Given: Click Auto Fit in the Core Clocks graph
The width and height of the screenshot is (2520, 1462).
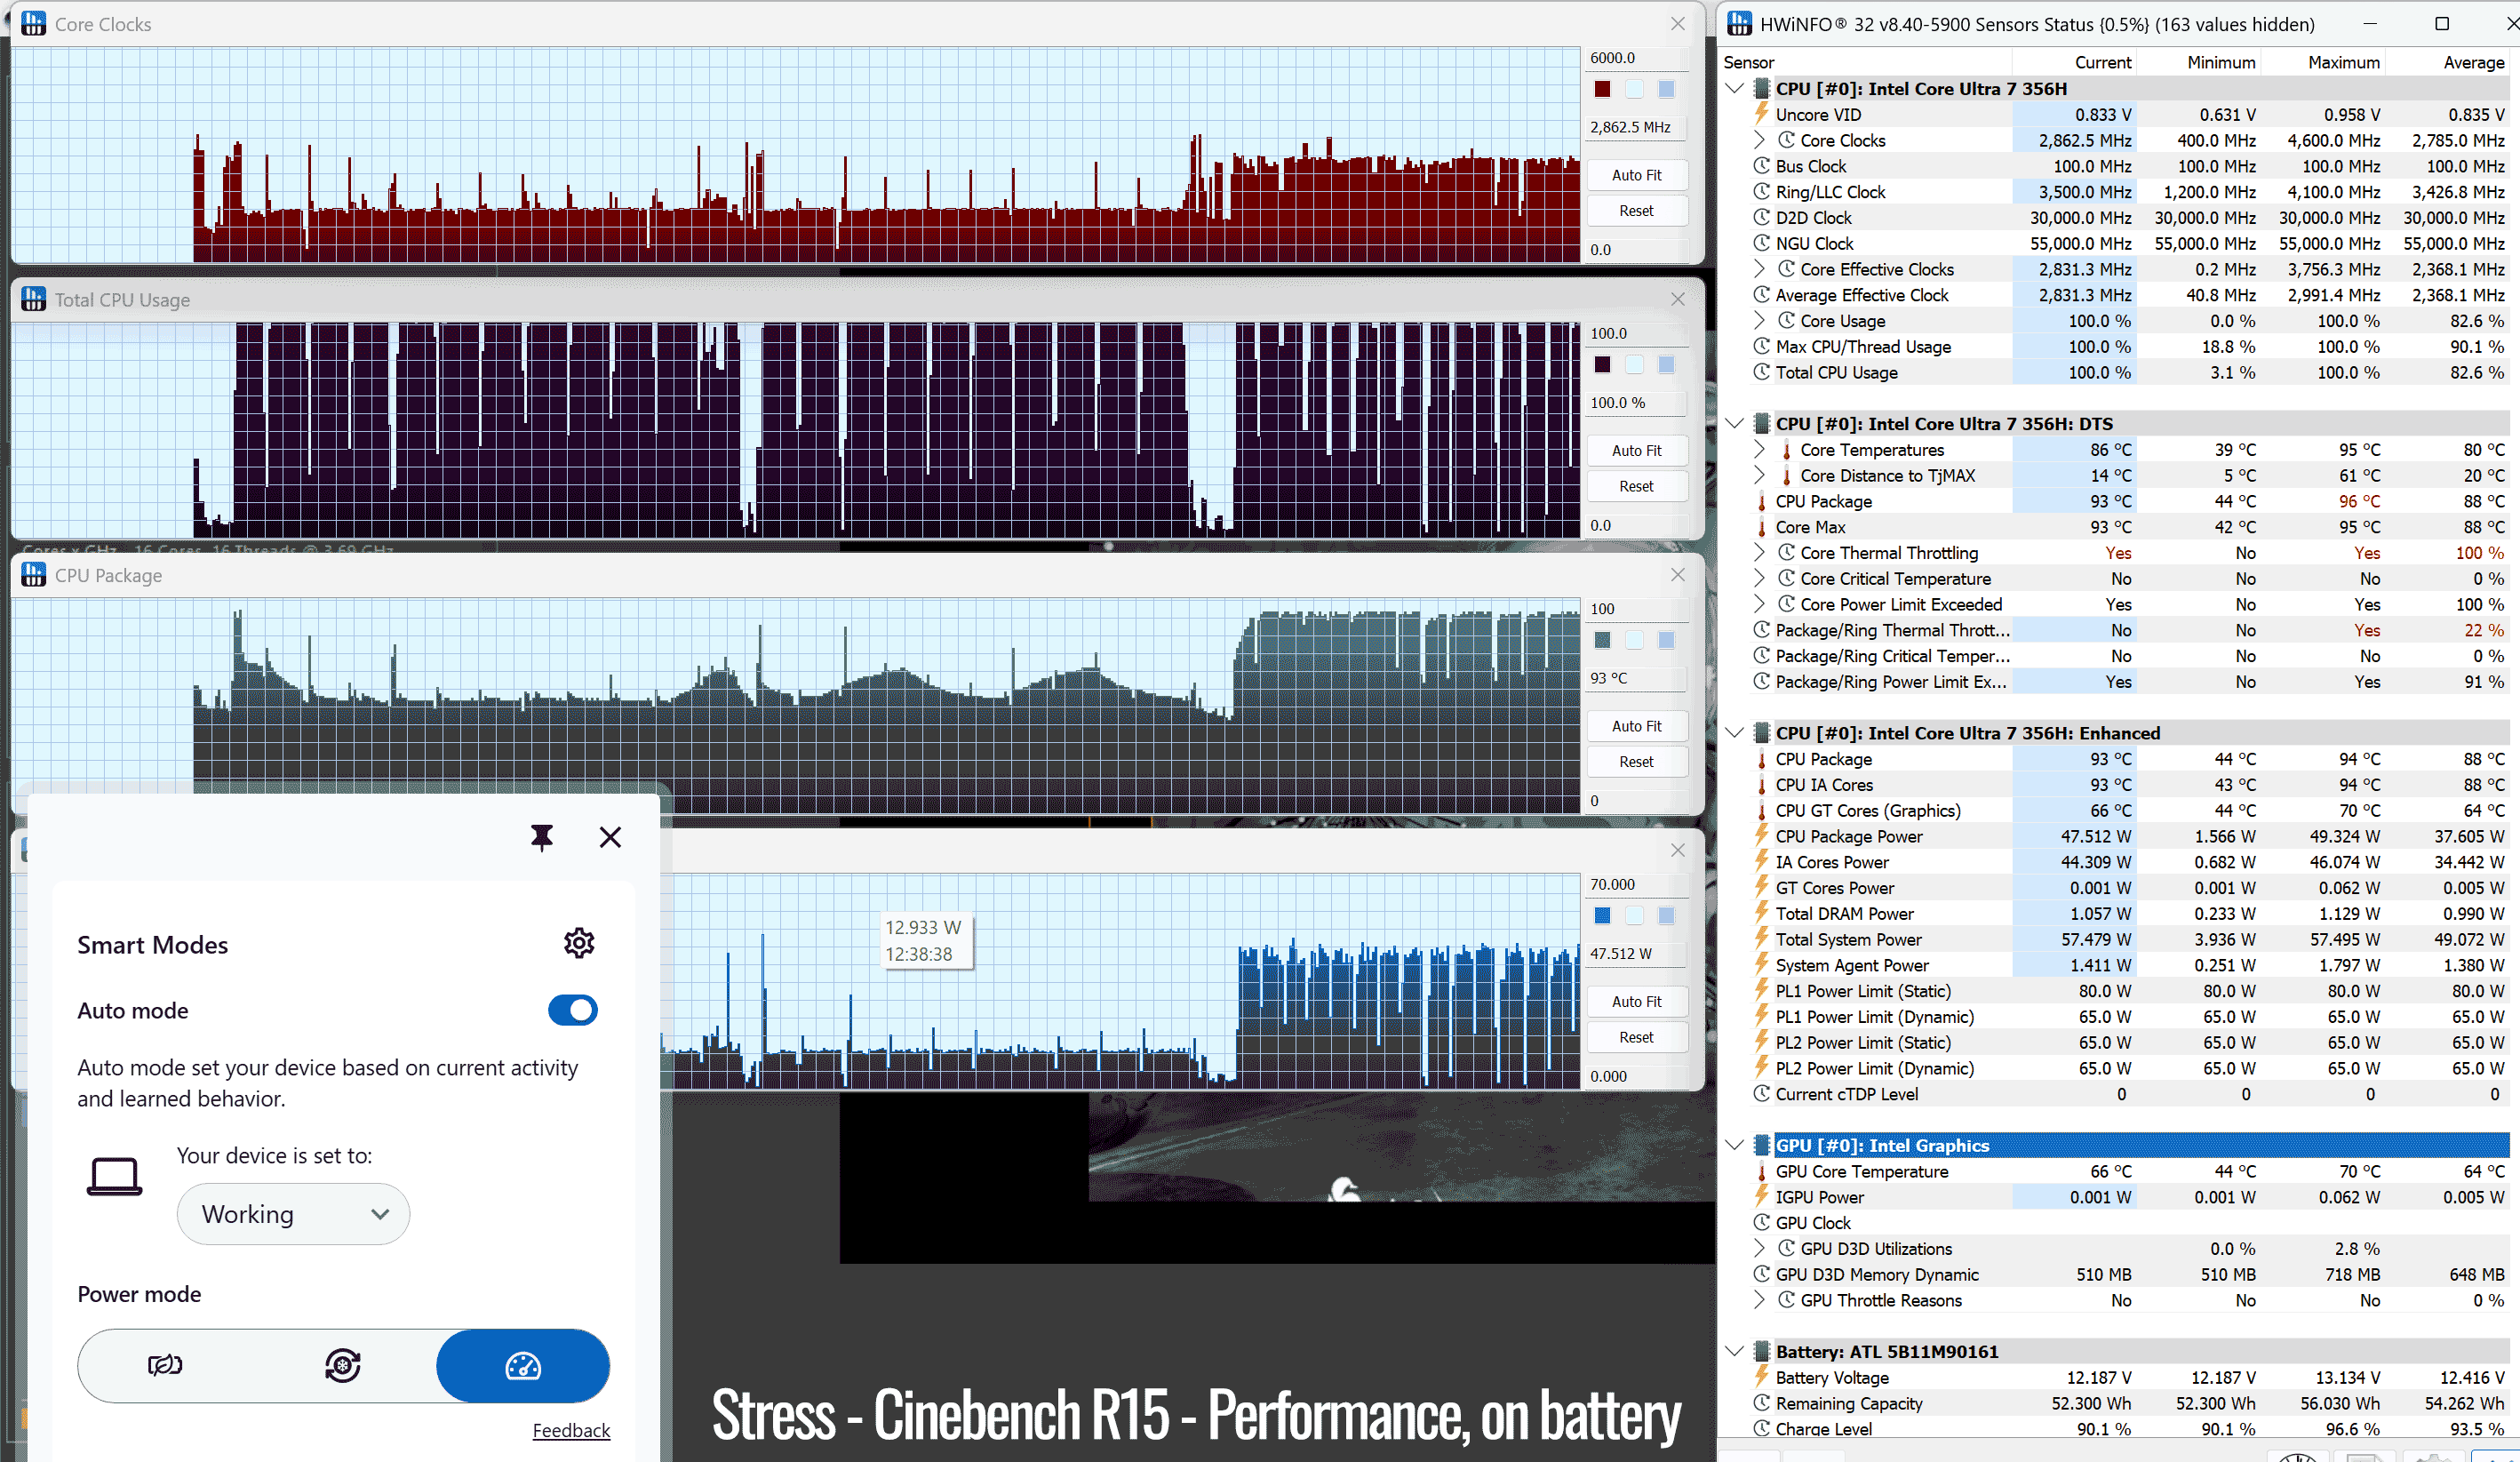Looking at the screenshot, I should [1637, 175].
